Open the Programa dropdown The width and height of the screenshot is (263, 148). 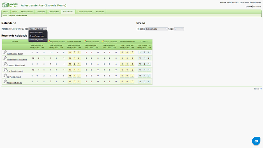point(157,29)
